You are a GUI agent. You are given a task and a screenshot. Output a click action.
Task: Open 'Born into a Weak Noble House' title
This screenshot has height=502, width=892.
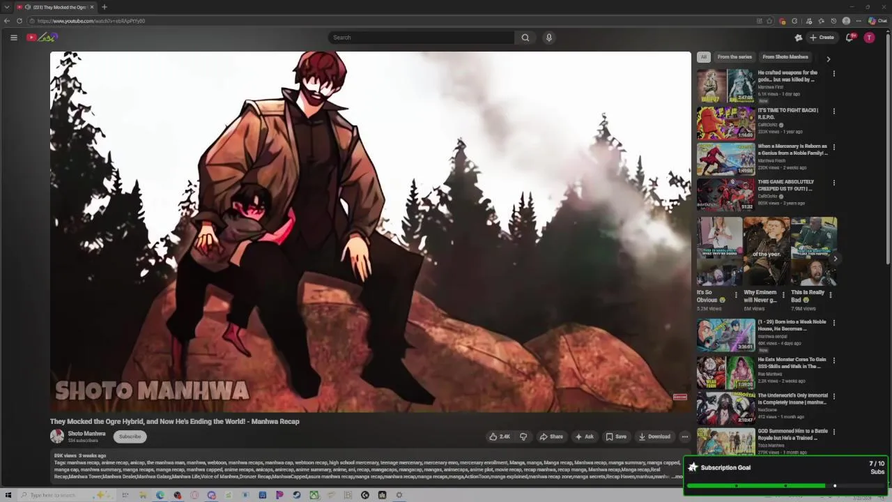792,325
